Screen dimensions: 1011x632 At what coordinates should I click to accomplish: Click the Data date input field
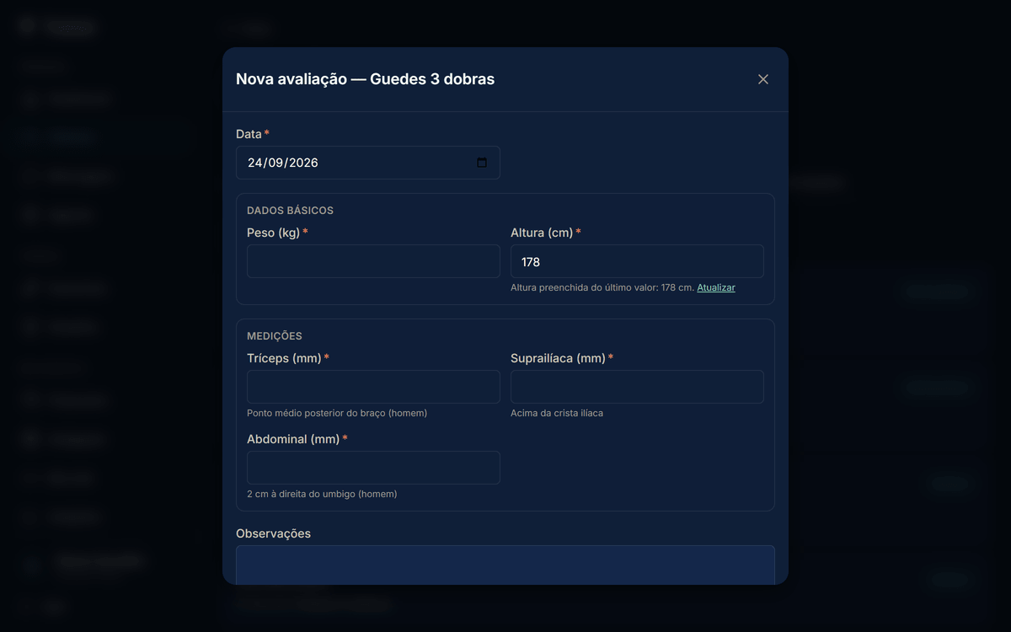(x=368, y=163)
